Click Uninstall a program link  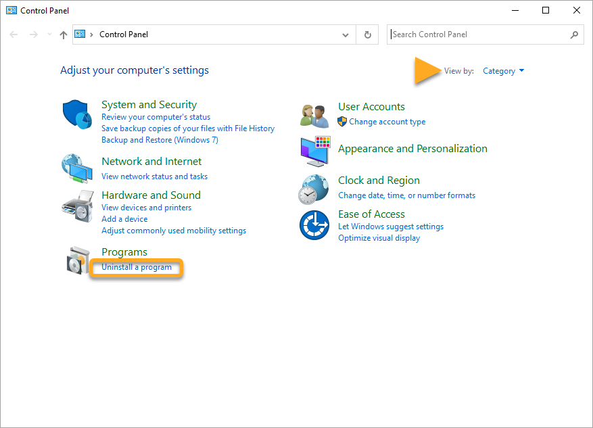[x=137, y=267]
